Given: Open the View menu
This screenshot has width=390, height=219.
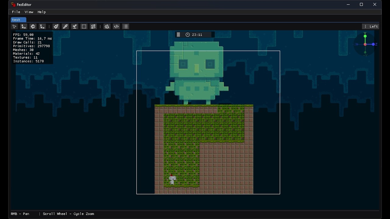Looking at the screenshot, I should [29, 12].
